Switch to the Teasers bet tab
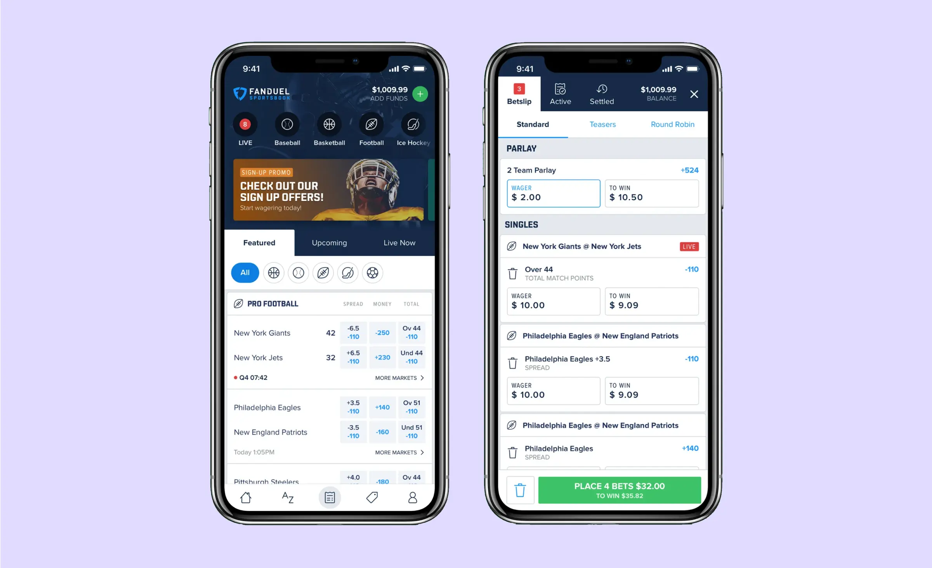The width and height of the screenshot is (932, 568). pos(603,125)
